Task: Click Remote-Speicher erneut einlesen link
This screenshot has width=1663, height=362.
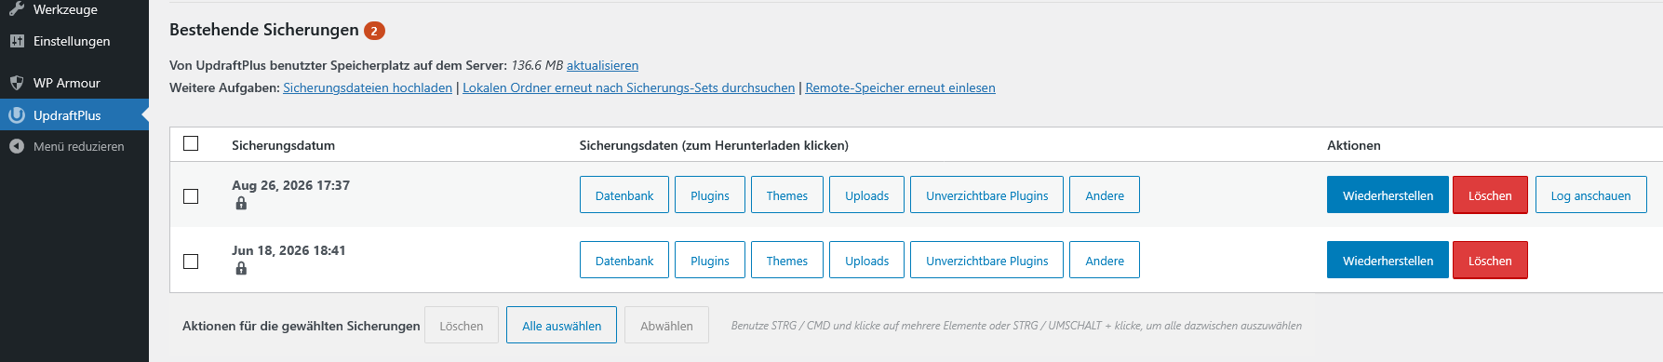Action: [900, 87]
